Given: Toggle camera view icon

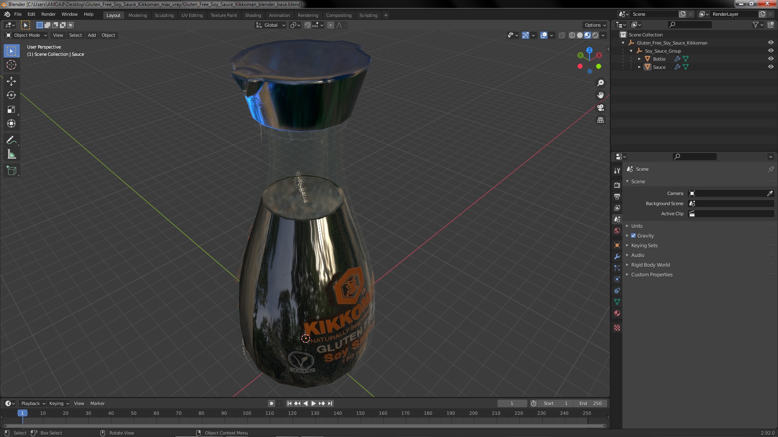Looking at the screenshot, I should tap(601, 108).
